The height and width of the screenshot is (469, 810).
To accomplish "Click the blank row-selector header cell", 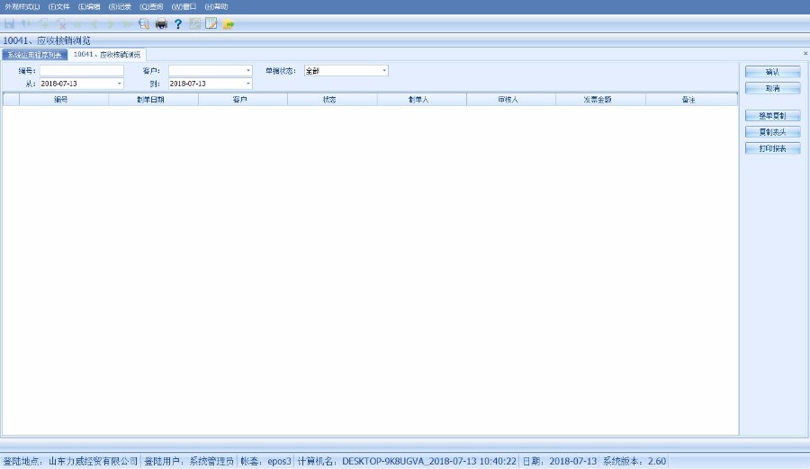I will point(11,100).
